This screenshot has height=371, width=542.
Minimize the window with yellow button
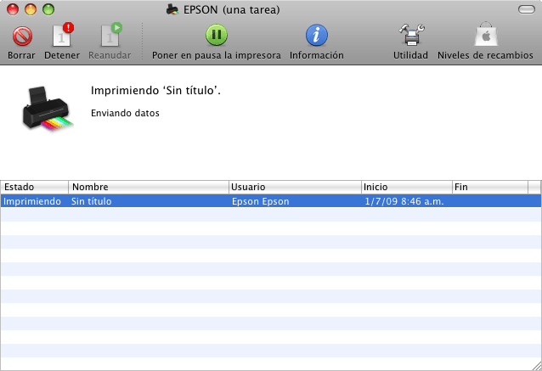click(x=31, y=9)
